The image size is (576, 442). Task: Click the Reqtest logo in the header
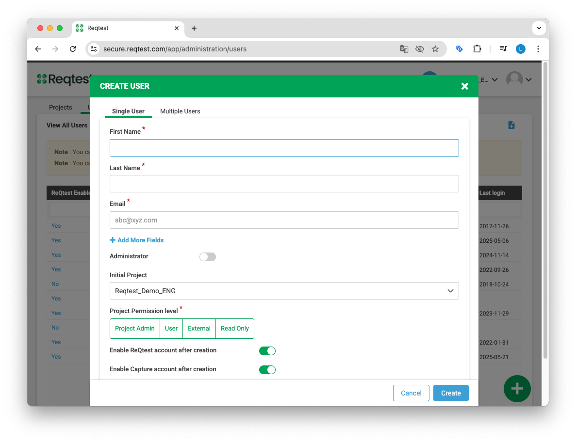(x=64, y=79)
